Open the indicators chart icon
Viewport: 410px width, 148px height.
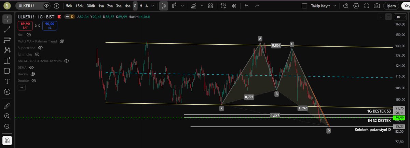[194, 6]
